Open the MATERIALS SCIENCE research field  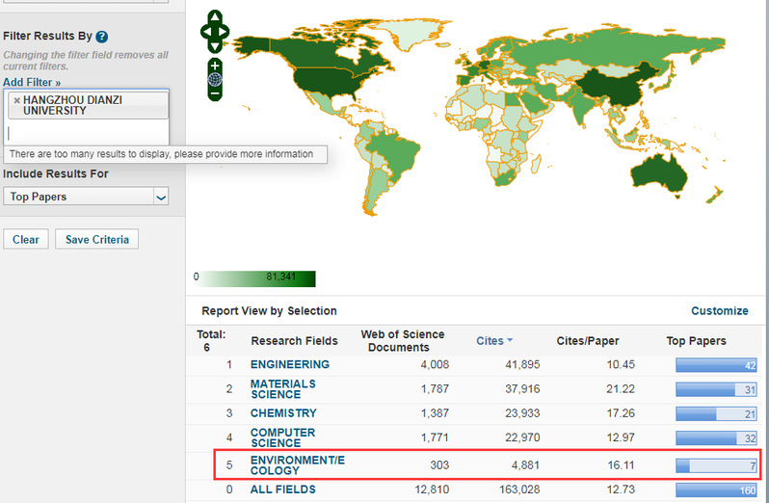pos(282,389)
